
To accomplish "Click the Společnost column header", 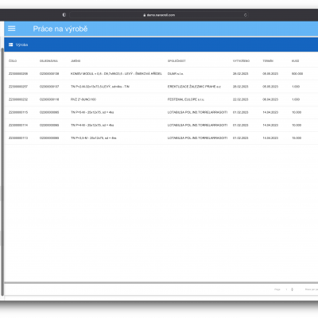I will tap(176, 61).
